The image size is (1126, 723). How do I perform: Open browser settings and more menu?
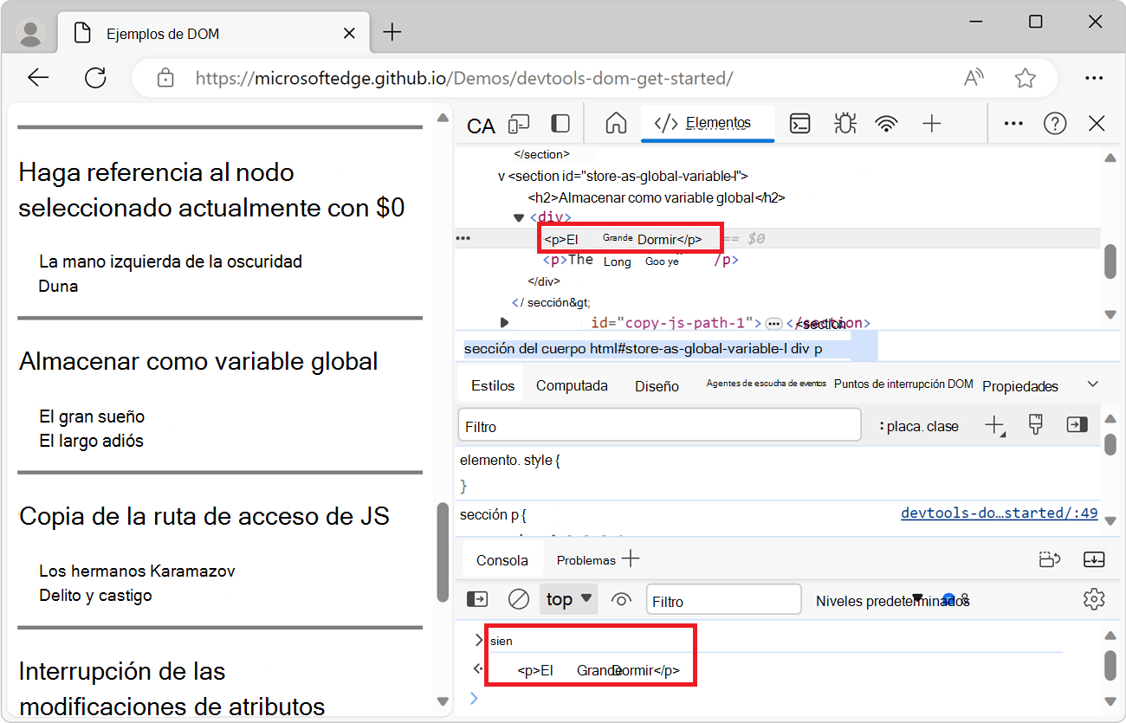pos(1094,78)
